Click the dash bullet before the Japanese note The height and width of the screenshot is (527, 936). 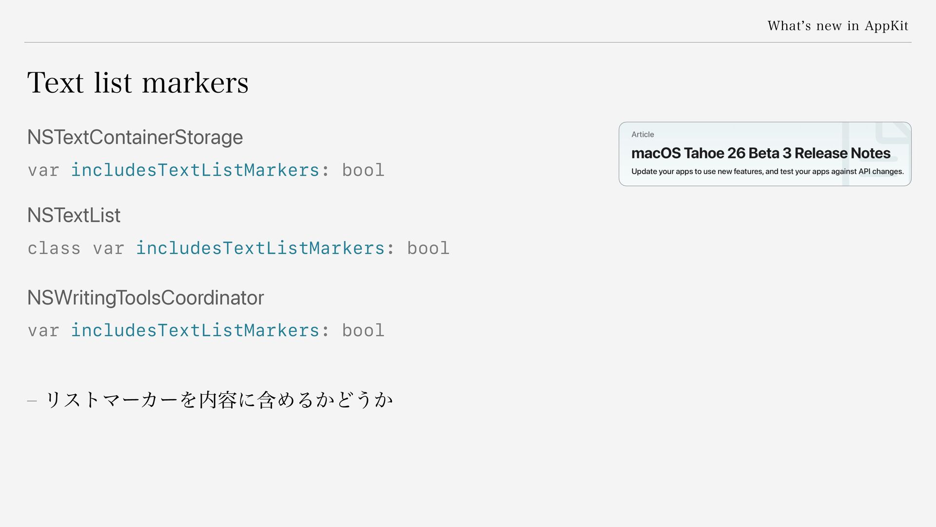[x=32, y=401]
